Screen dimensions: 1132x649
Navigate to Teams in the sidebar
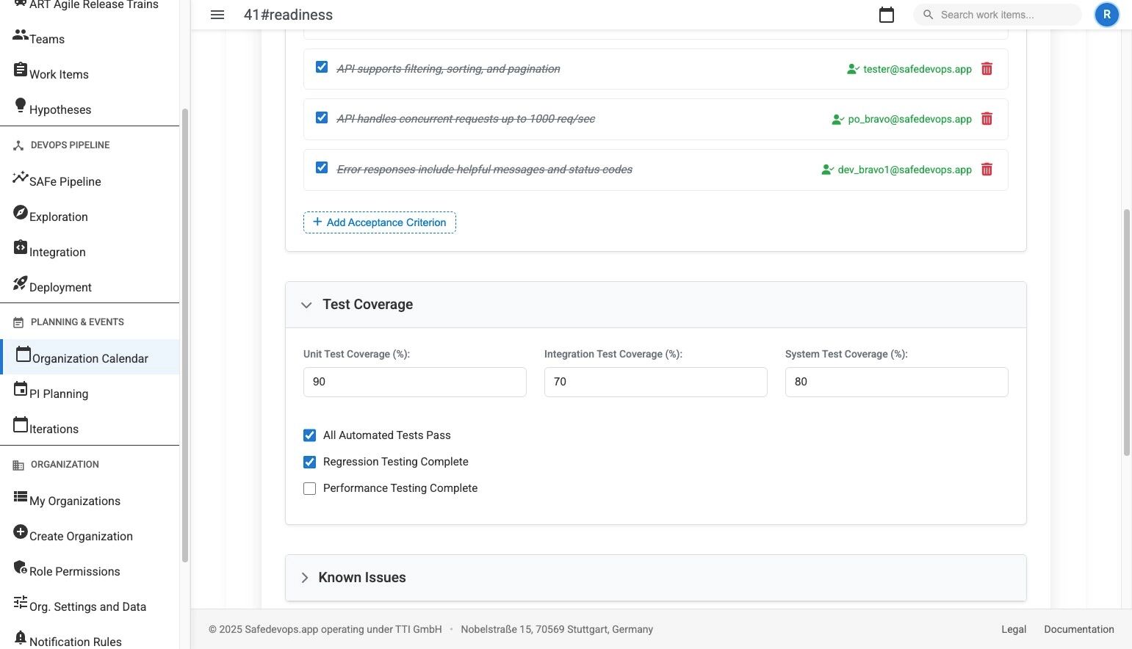[46, 39]
